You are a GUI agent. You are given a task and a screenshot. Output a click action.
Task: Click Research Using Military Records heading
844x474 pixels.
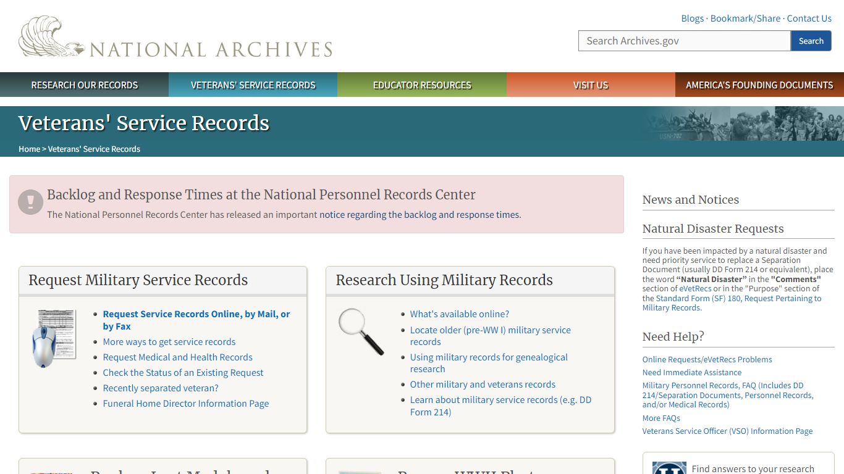click(444, 280)
